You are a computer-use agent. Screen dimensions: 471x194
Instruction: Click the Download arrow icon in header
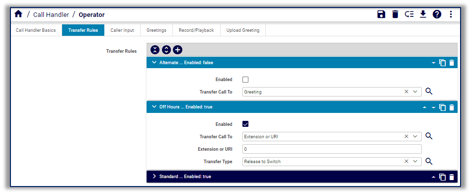pyautogui.click(x=423, y=14)
